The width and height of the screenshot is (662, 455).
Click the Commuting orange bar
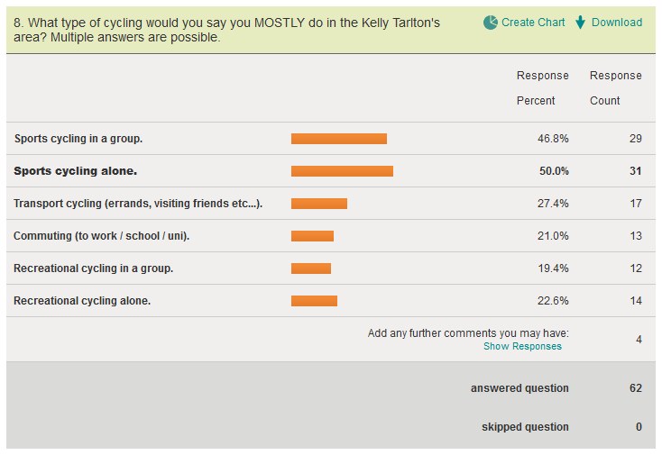tap(312, 236)
